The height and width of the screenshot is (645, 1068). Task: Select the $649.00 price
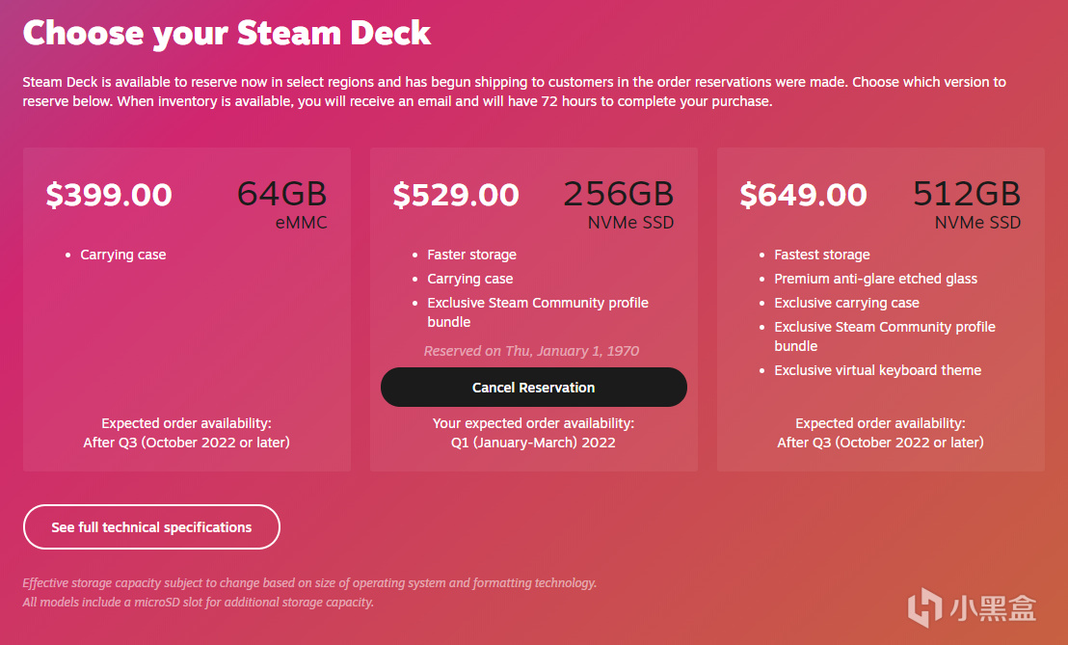click(x=803, y=195)
